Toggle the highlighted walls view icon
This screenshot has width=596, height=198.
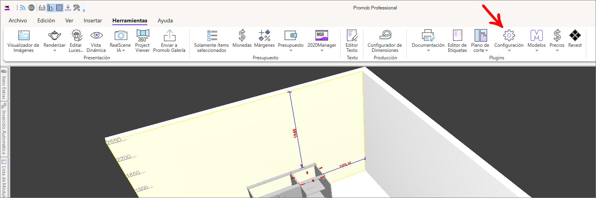(x=51, y=7)
